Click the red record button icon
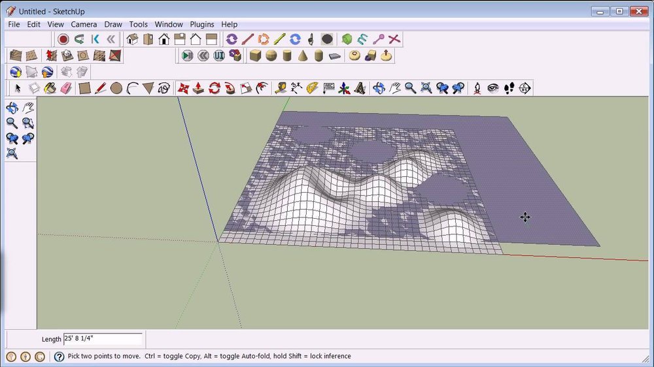The width and height of the screenshot is (654, 367). click(63, 39)
